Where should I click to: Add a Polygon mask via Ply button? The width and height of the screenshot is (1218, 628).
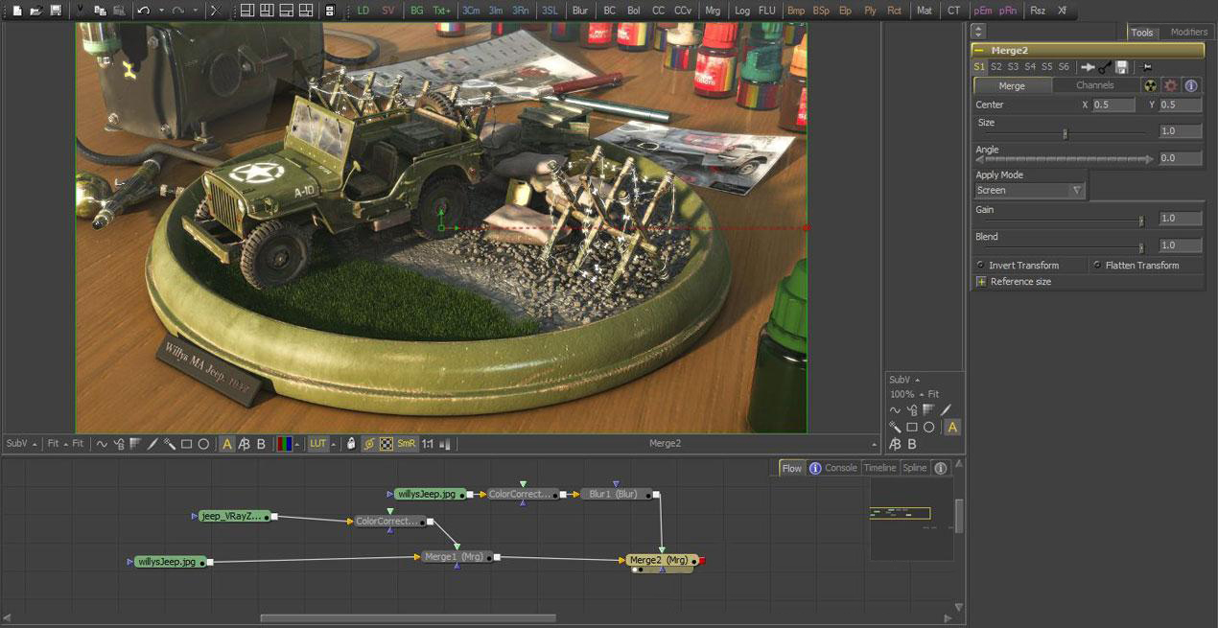click(x=870, y=11)
